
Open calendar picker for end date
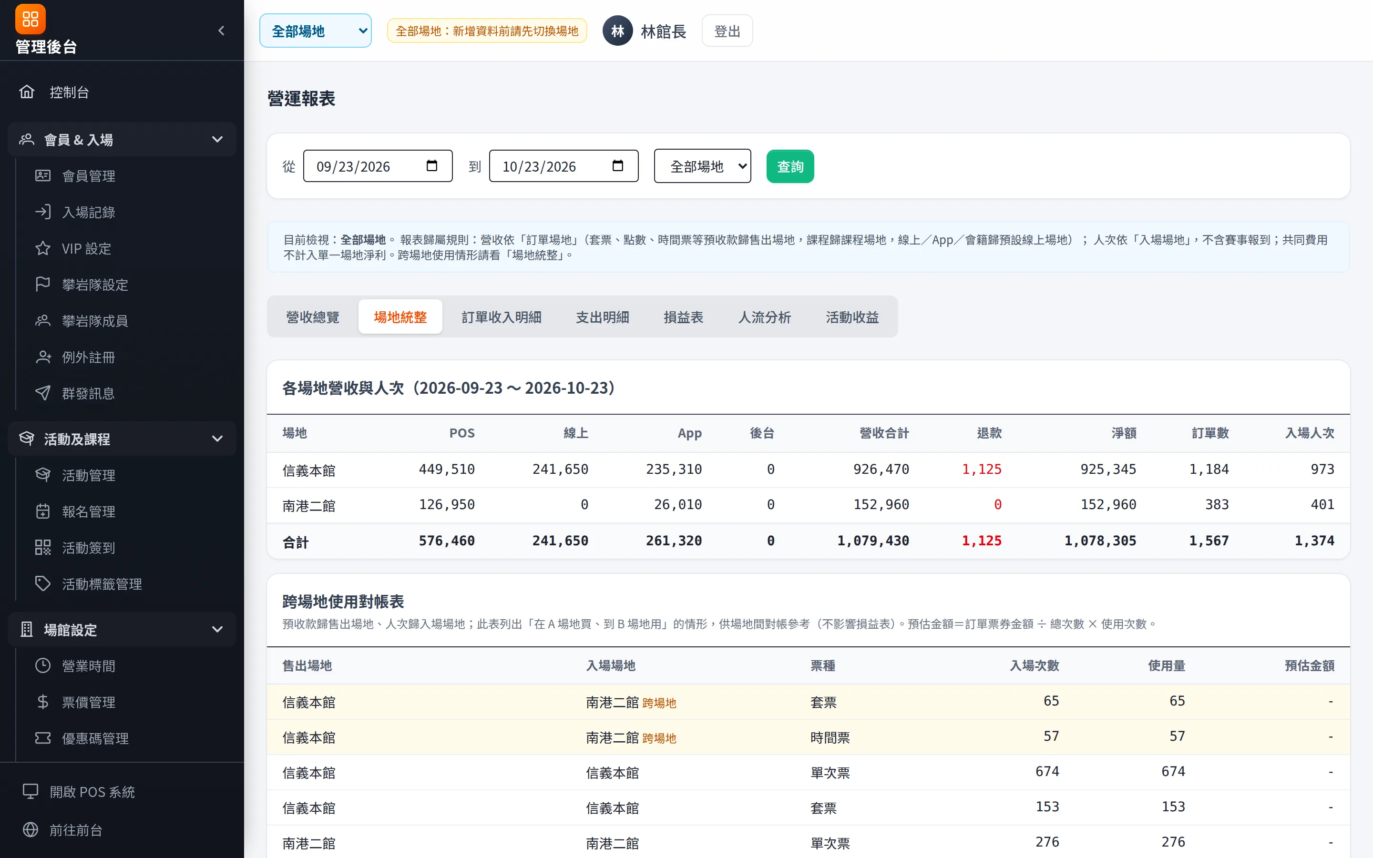(618, 166)
